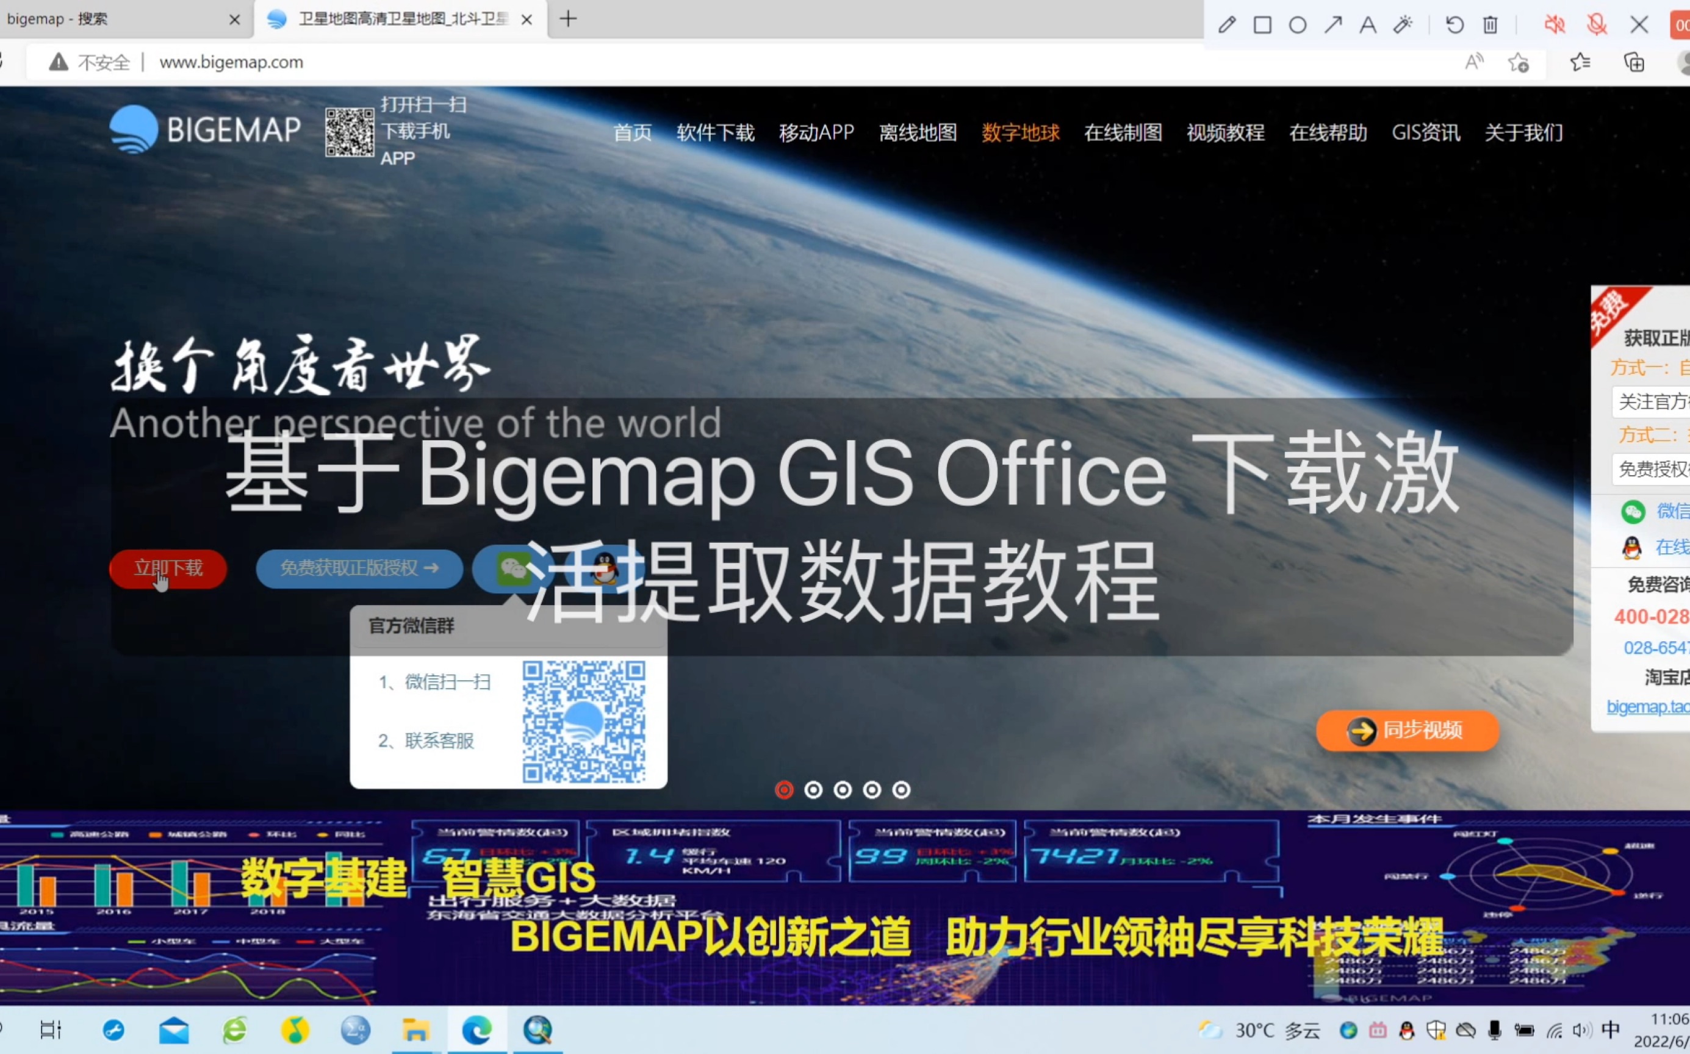Close the recording annotation toolbar
1690x1054 pixels.
tap(1640, 25)
